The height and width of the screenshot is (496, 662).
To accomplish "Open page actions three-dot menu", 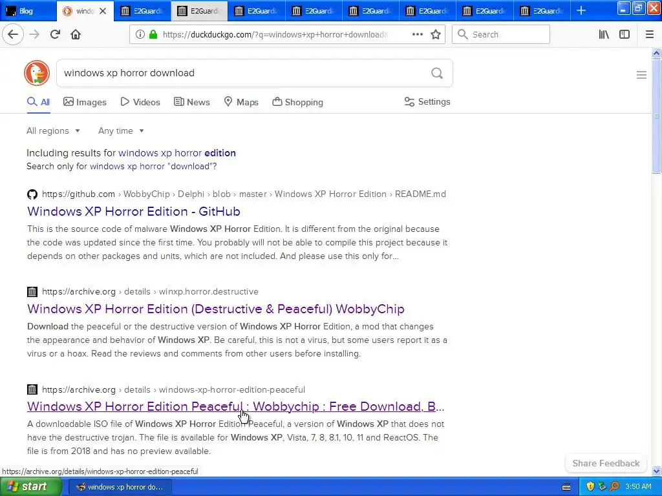I will 417,34.
